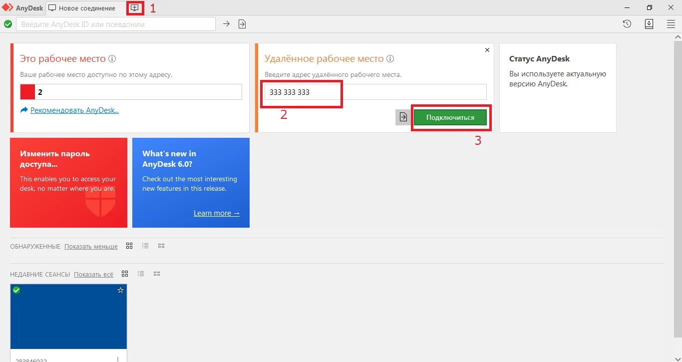Open the Изменить пароль доступа tile
Viewport: 682px width, 362px height.
[68, 183]
